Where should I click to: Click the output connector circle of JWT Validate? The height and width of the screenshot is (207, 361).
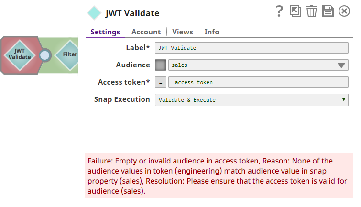click(45, 55)
